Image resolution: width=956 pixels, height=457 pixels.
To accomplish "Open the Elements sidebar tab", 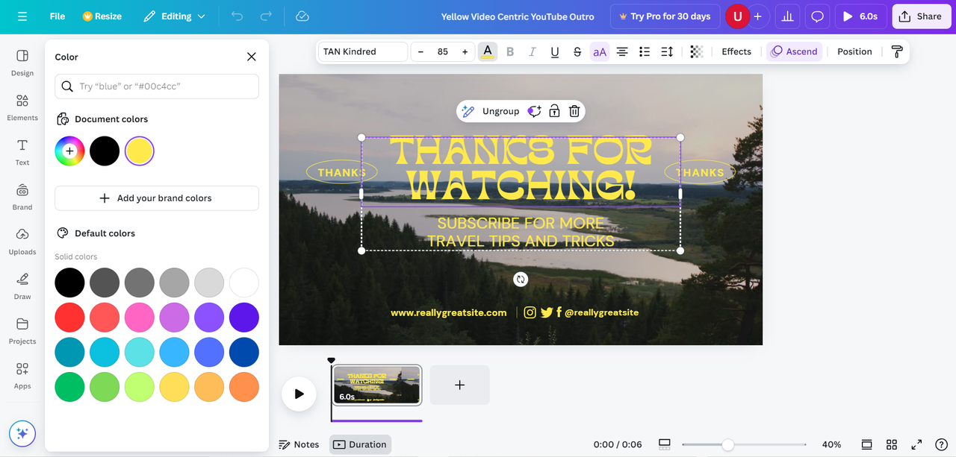I will [22, 107].
